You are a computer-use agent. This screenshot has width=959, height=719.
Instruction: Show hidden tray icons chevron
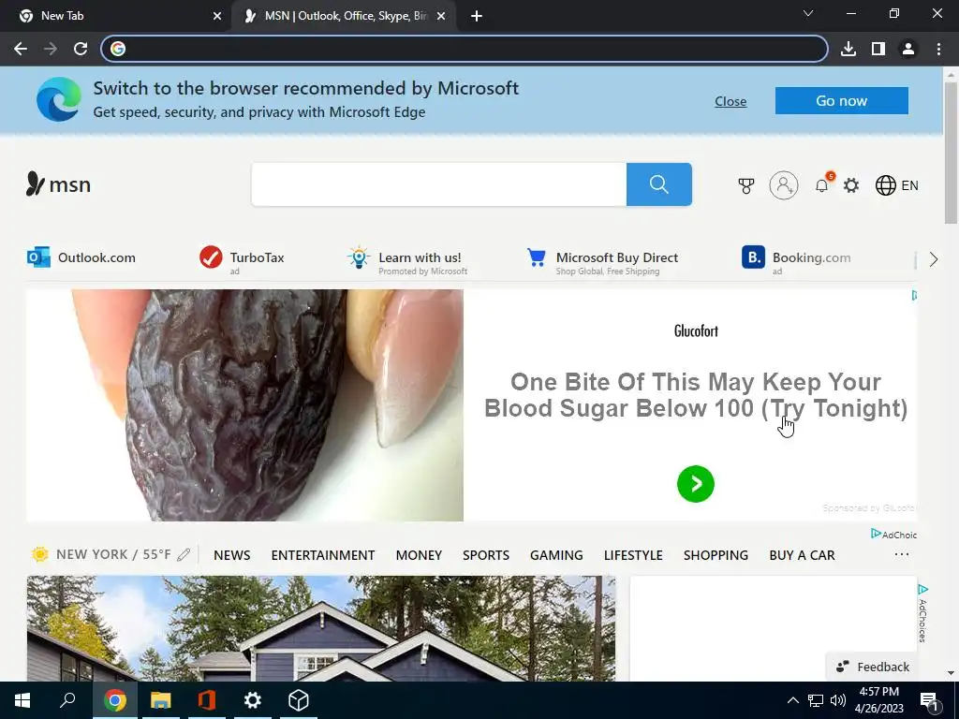(792, 700)
